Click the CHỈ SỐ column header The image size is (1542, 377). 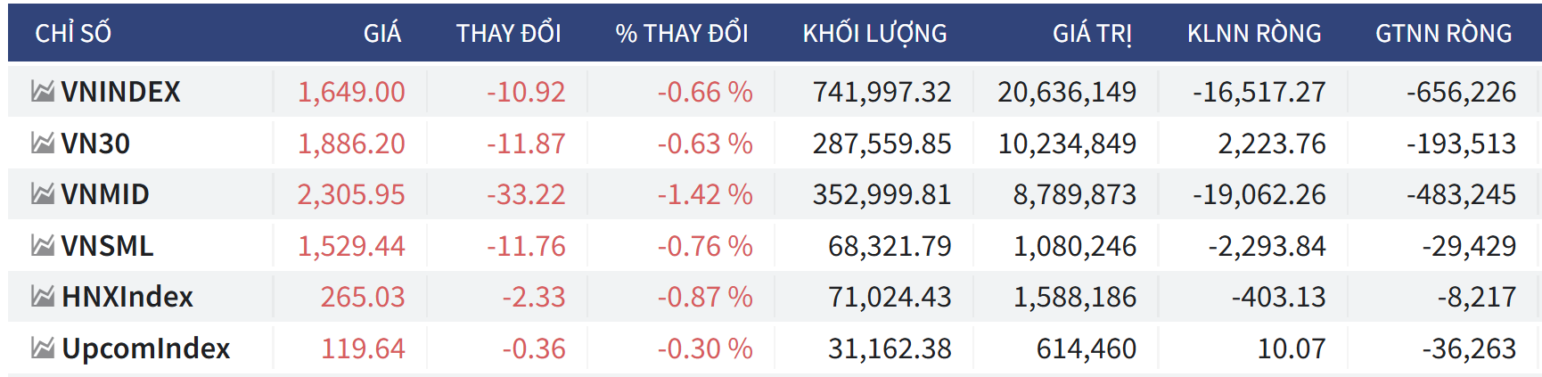(73, 34)
